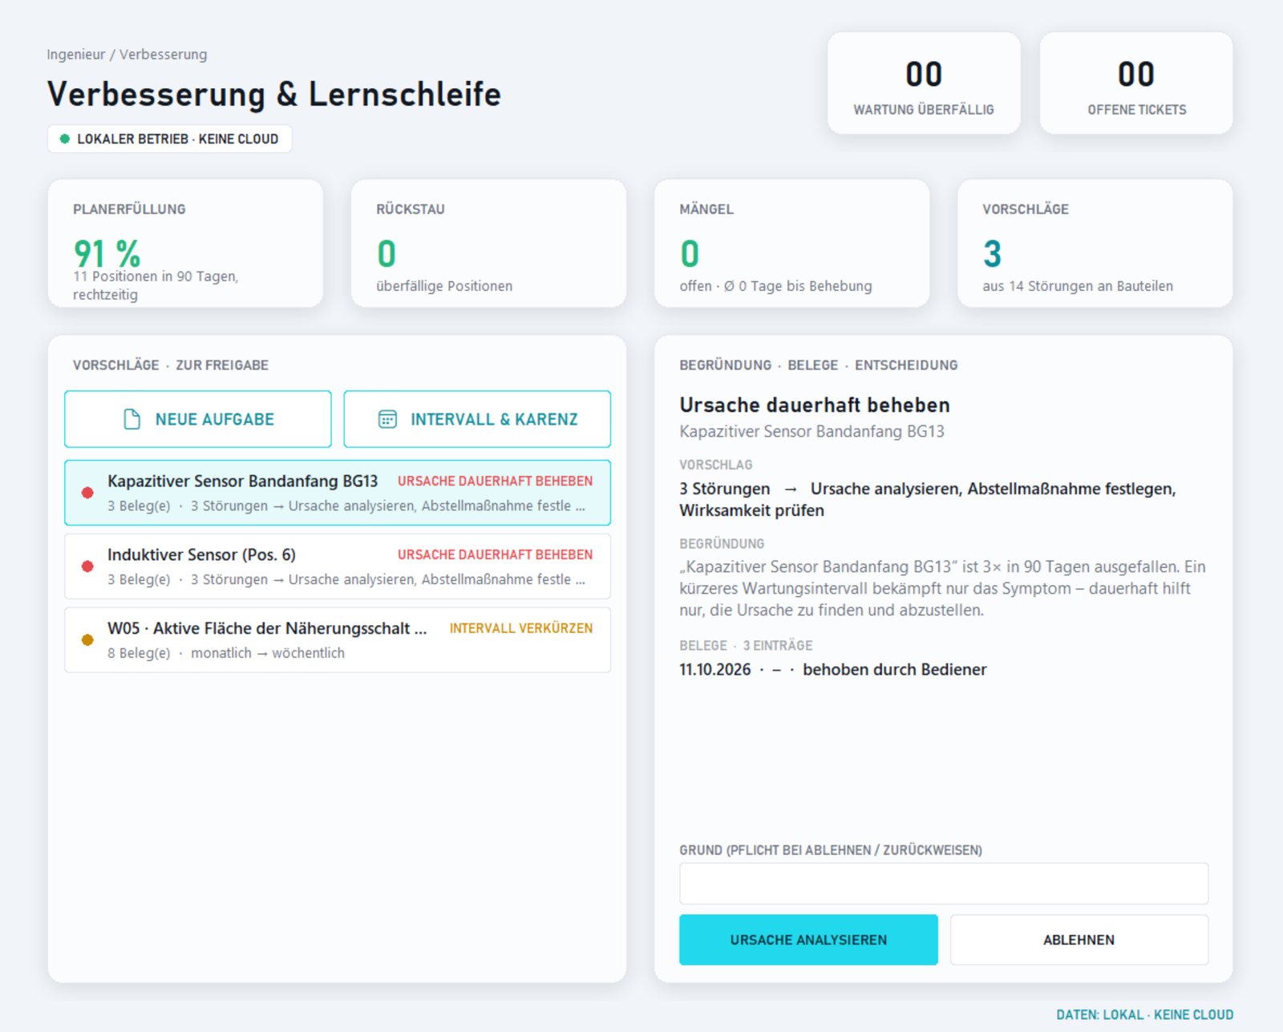Viewport: 1283px width, 1032px height.
Task: Click the text überfällige Positionen
Action: click(x=444, y=286)
